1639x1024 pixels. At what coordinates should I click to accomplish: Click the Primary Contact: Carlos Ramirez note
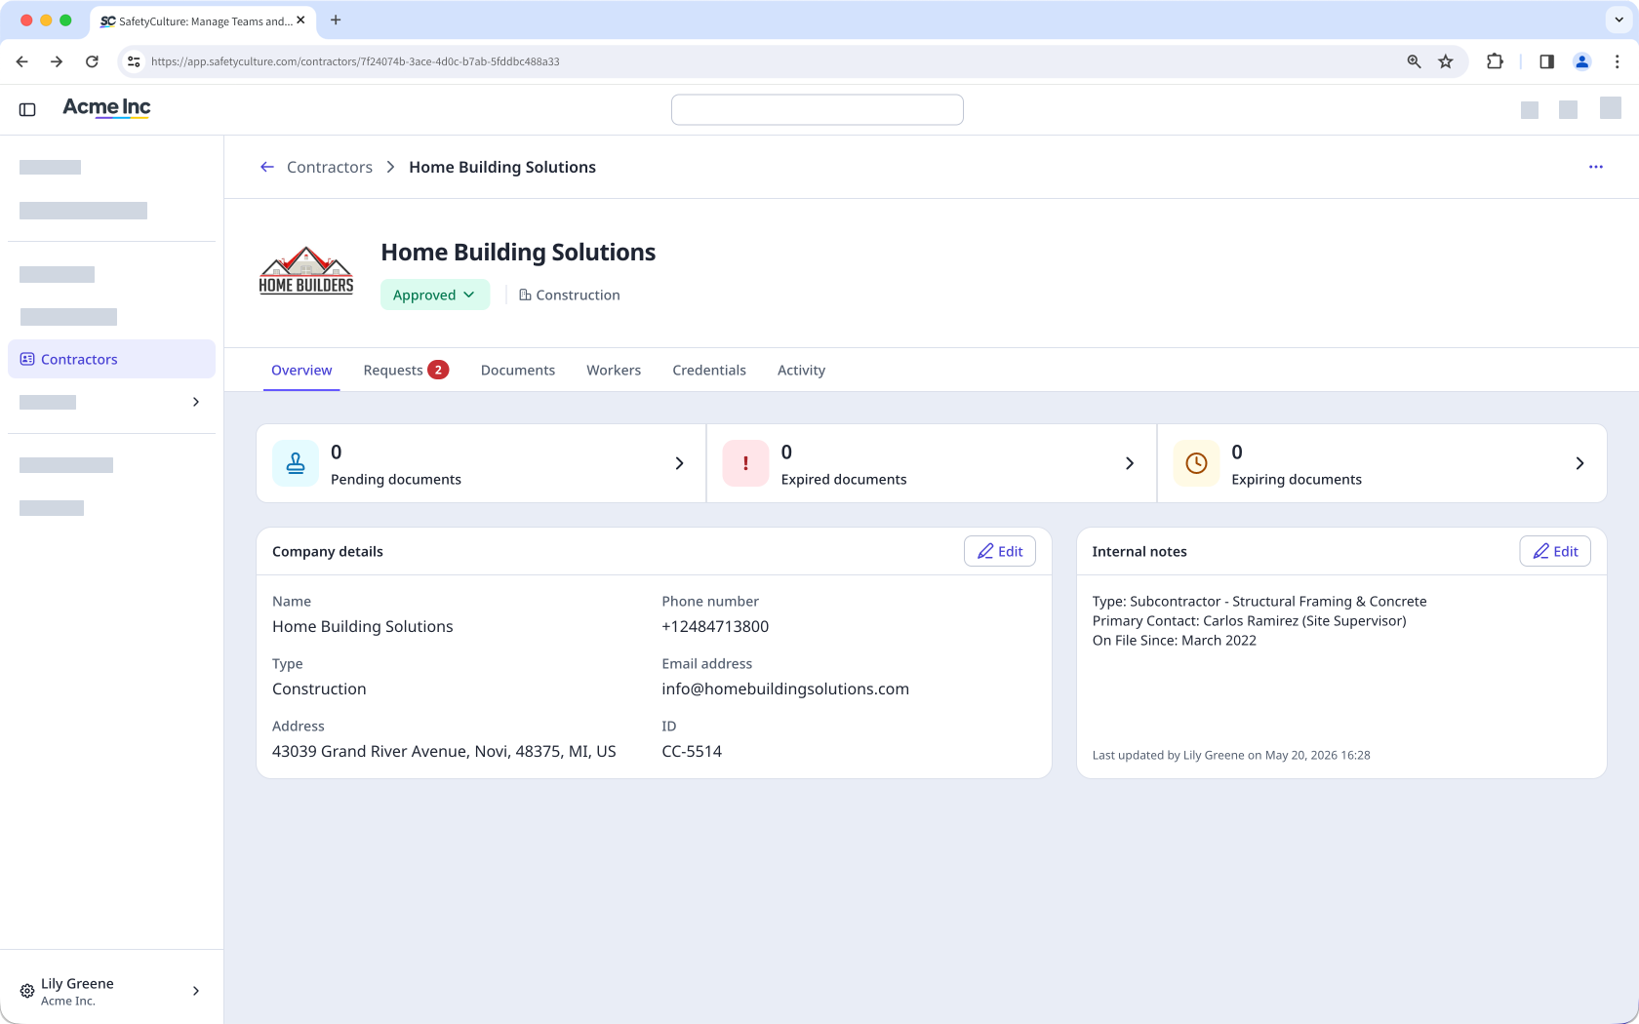tap(1250, 620)
